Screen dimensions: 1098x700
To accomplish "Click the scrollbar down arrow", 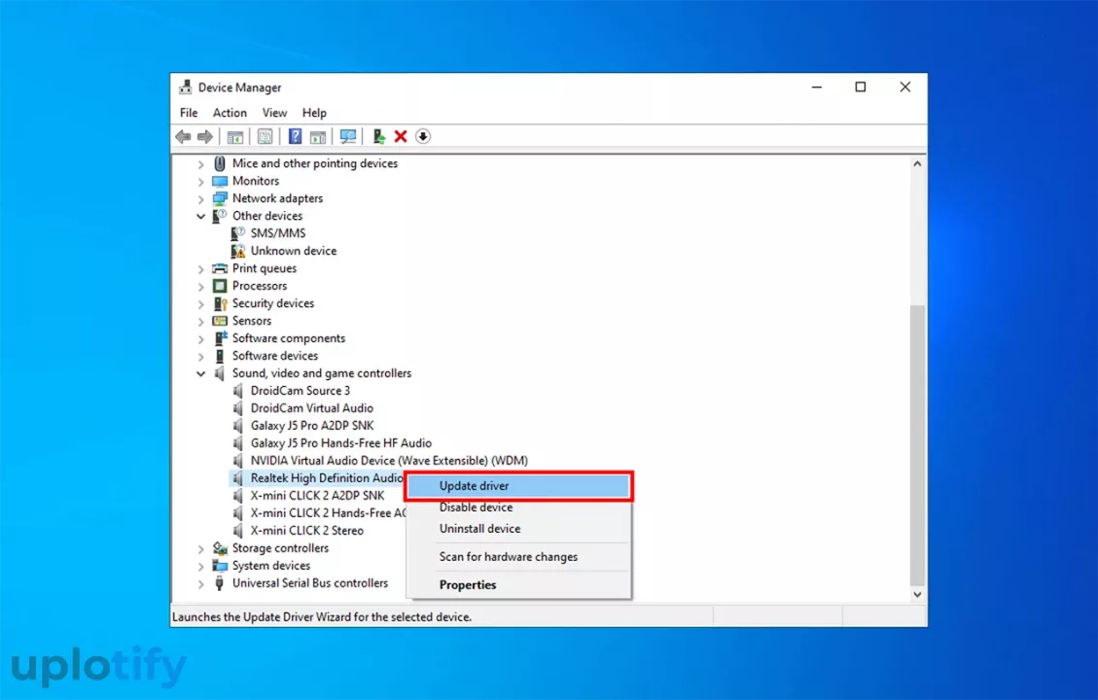I will click(x=917, y=594).
